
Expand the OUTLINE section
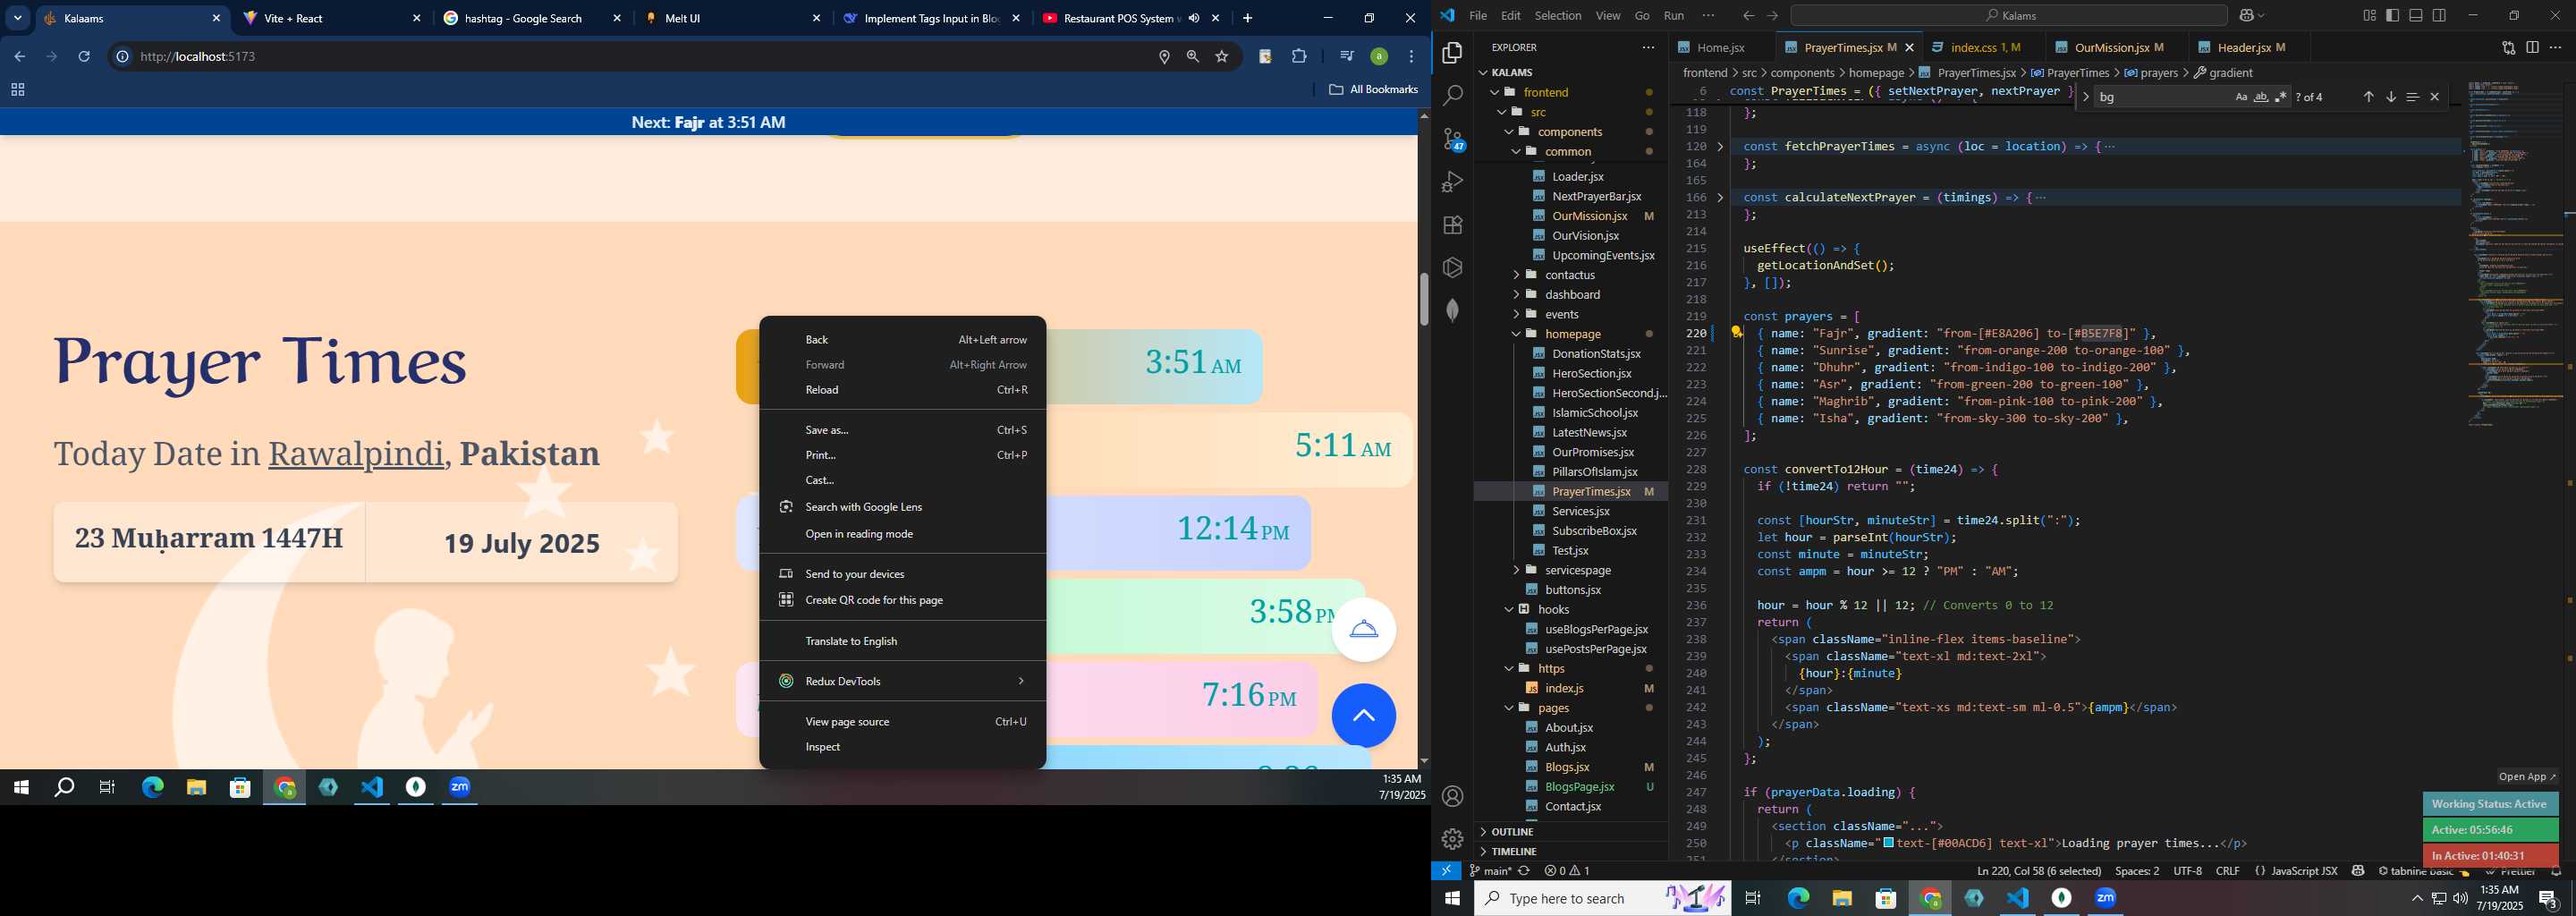pyautogui.click(x=1512, y=832)
